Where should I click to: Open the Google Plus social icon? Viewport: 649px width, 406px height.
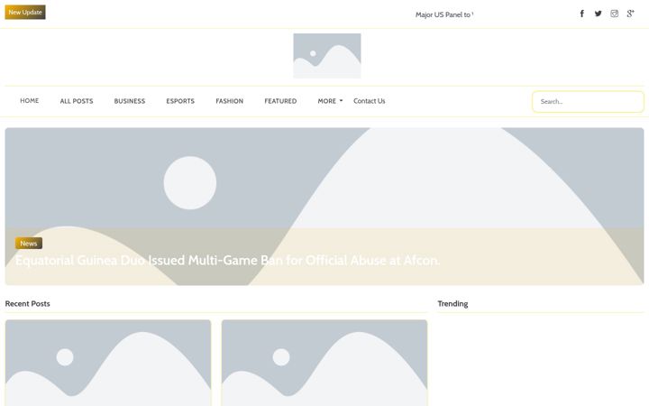click(630, 14)
